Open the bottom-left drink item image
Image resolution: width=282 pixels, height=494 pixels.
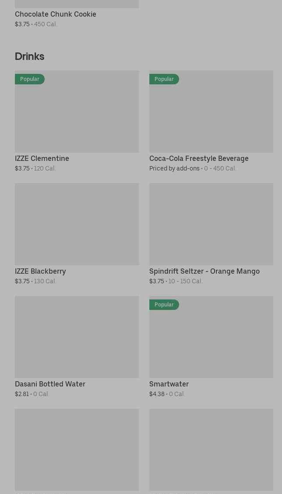(x=77, y=449)
